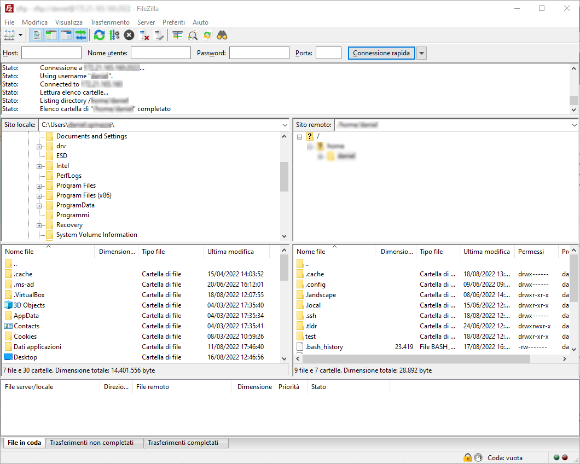The height and width of the screenshot is (464, 580).
Task: Select remote .bash_history file
Action: (x=324, y=347)
